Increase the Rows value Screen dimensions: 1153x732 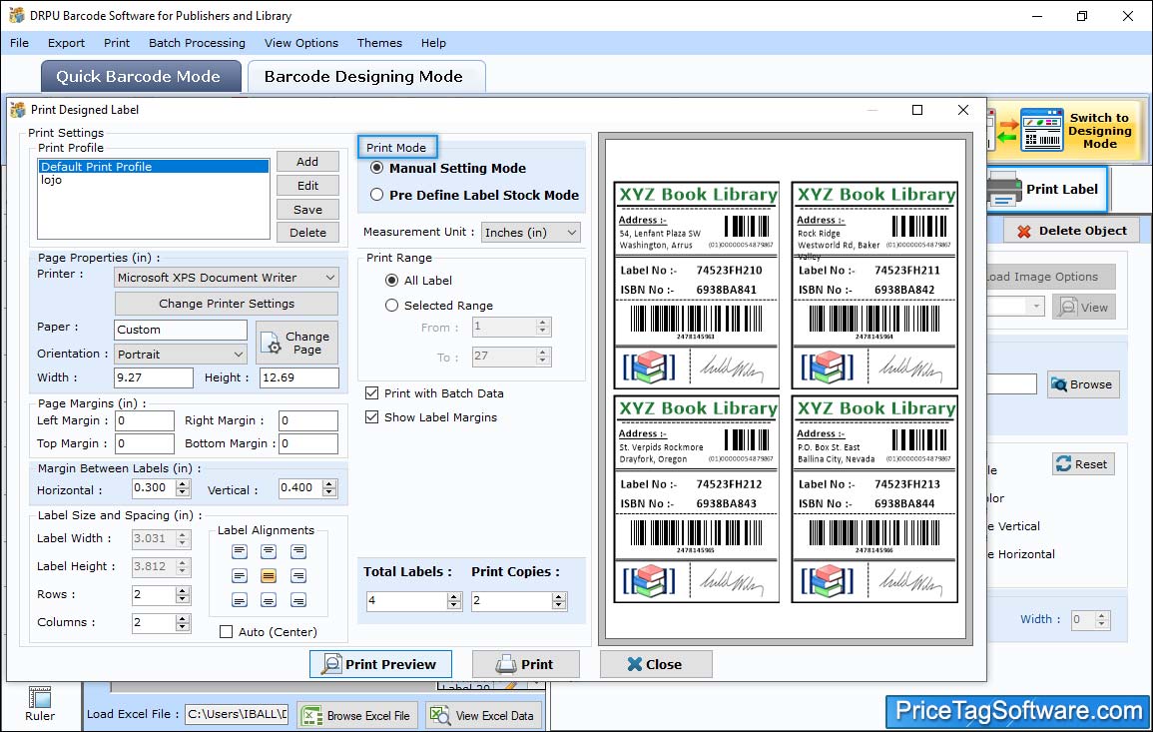pyautogui.click(x=183, y=590)
